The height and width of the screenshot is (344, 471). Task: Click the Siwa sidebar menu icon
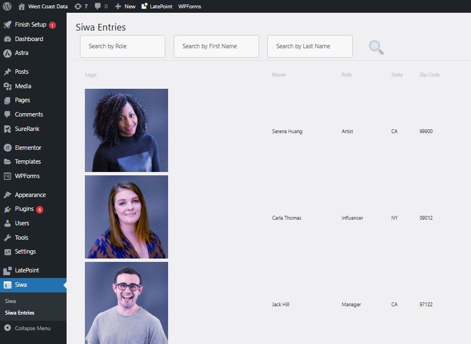pyautogui.click(x=8, y=285)
